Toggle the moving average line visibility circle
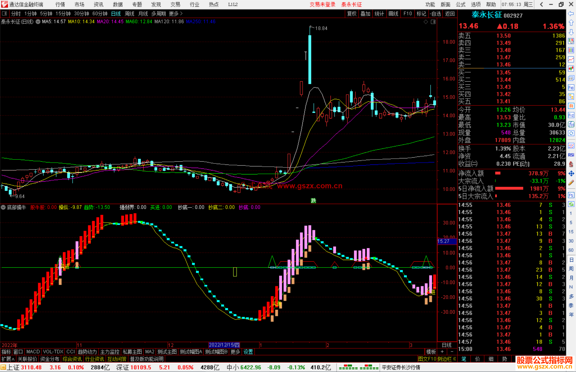Screen dimensions: 576x372 38,22
